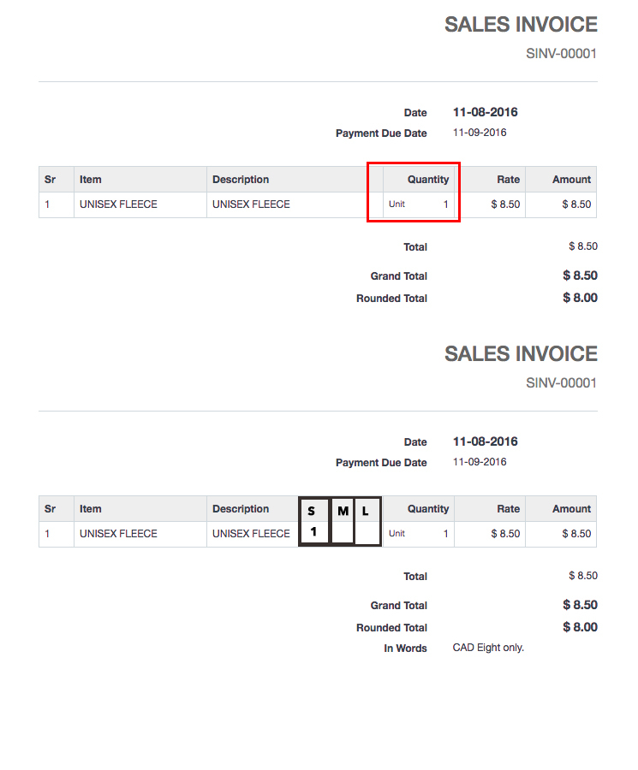
Task: Click first invoice's Rounded Total $ 8.00
Action: click(580, 298)
